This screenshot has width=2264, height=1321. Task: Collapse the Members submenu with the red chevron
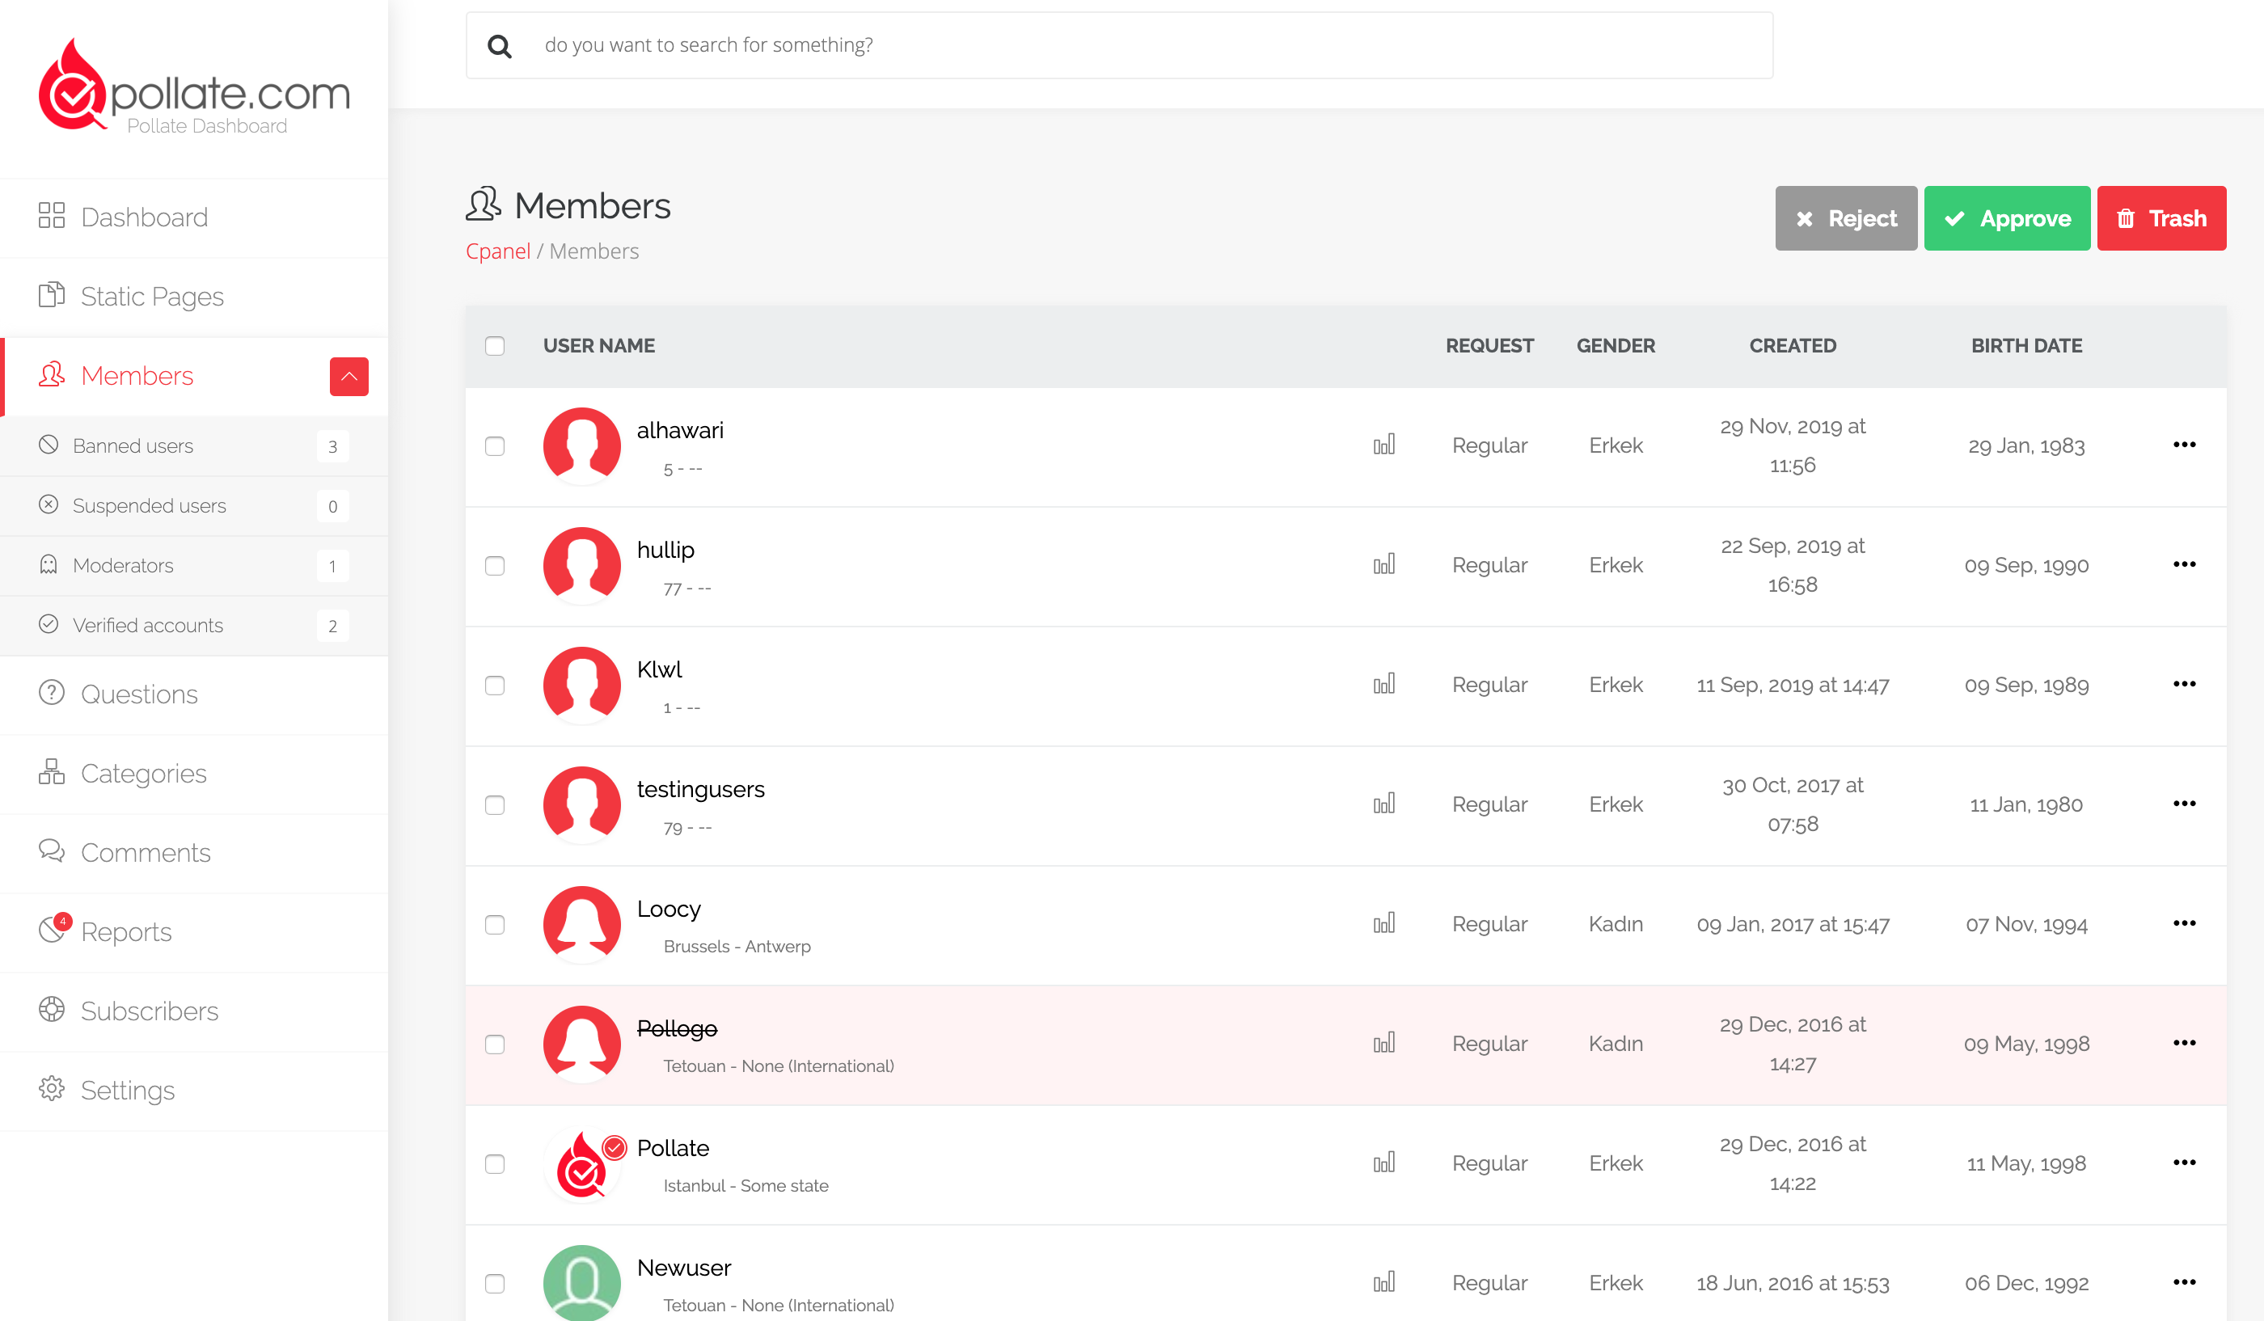pos(348,376)
